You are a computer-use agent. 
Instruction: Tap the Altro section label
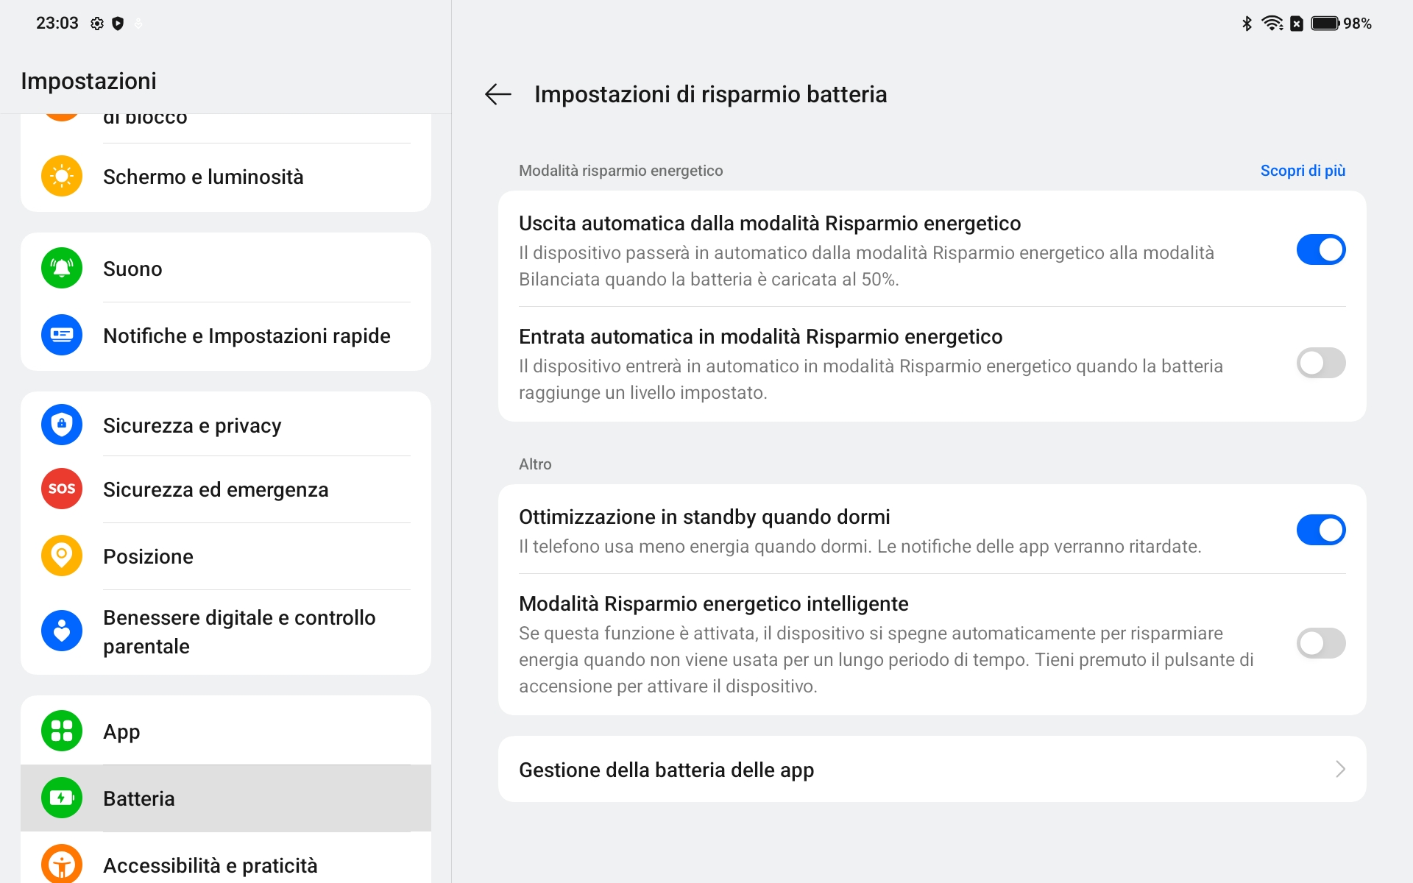pyautogui.click(x=535, y=464)
